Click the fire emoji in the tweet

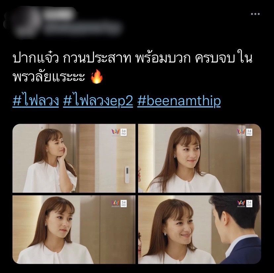(x=97, y=76)
